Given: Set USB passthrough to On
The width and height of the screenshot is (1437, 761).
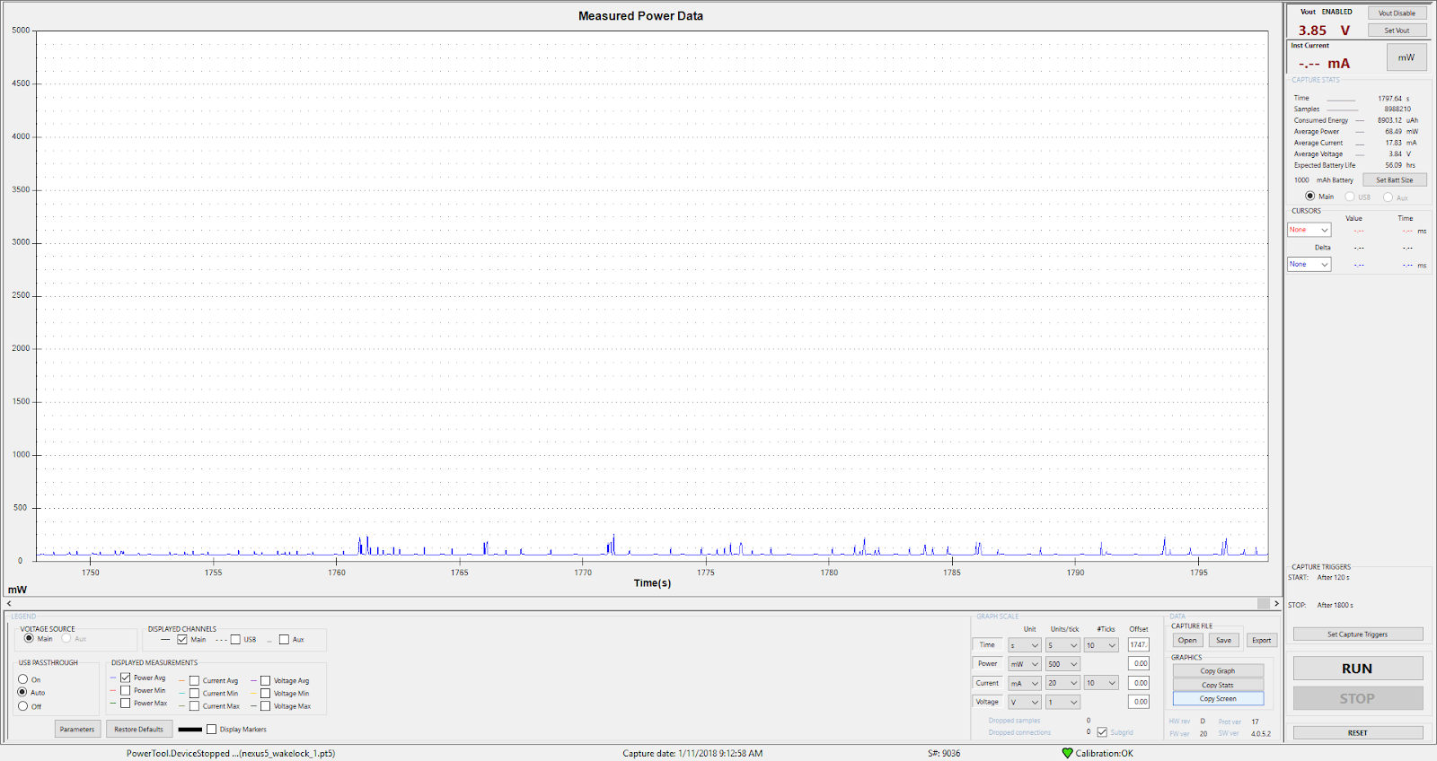Looking at the screenshot, I should pyautogui.click(x=22, y=679).
